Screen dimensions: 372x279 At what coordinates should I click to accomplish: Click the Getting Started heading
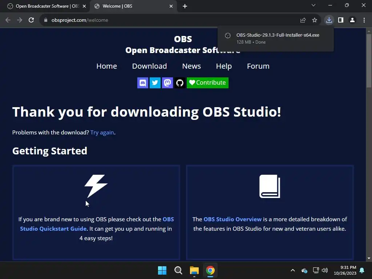click(49, 151)
